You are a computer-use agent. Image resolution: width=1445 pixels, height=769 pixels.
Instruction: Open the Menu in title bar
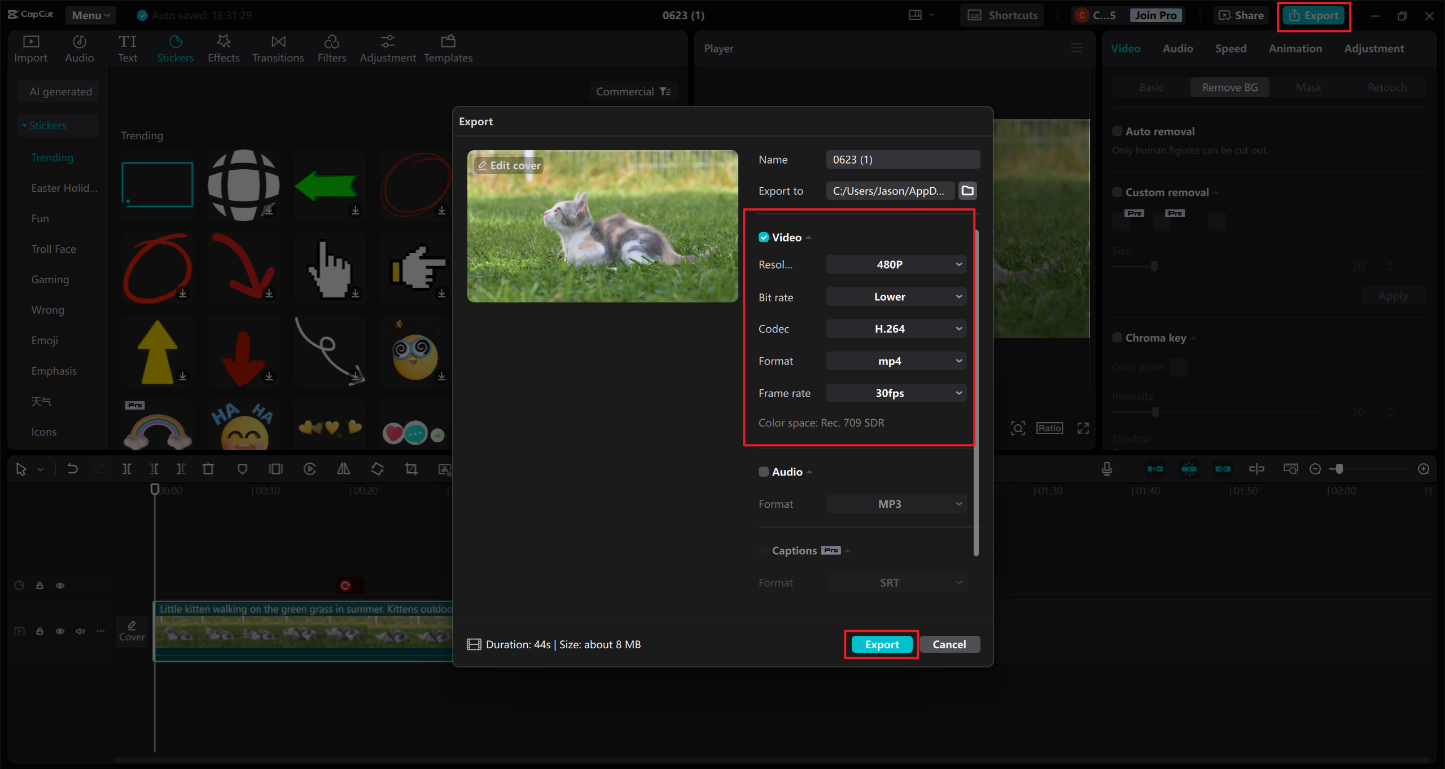pos(90,15)
